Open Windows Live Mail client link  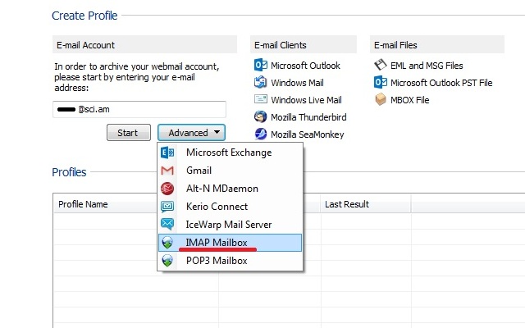(306, 100)
